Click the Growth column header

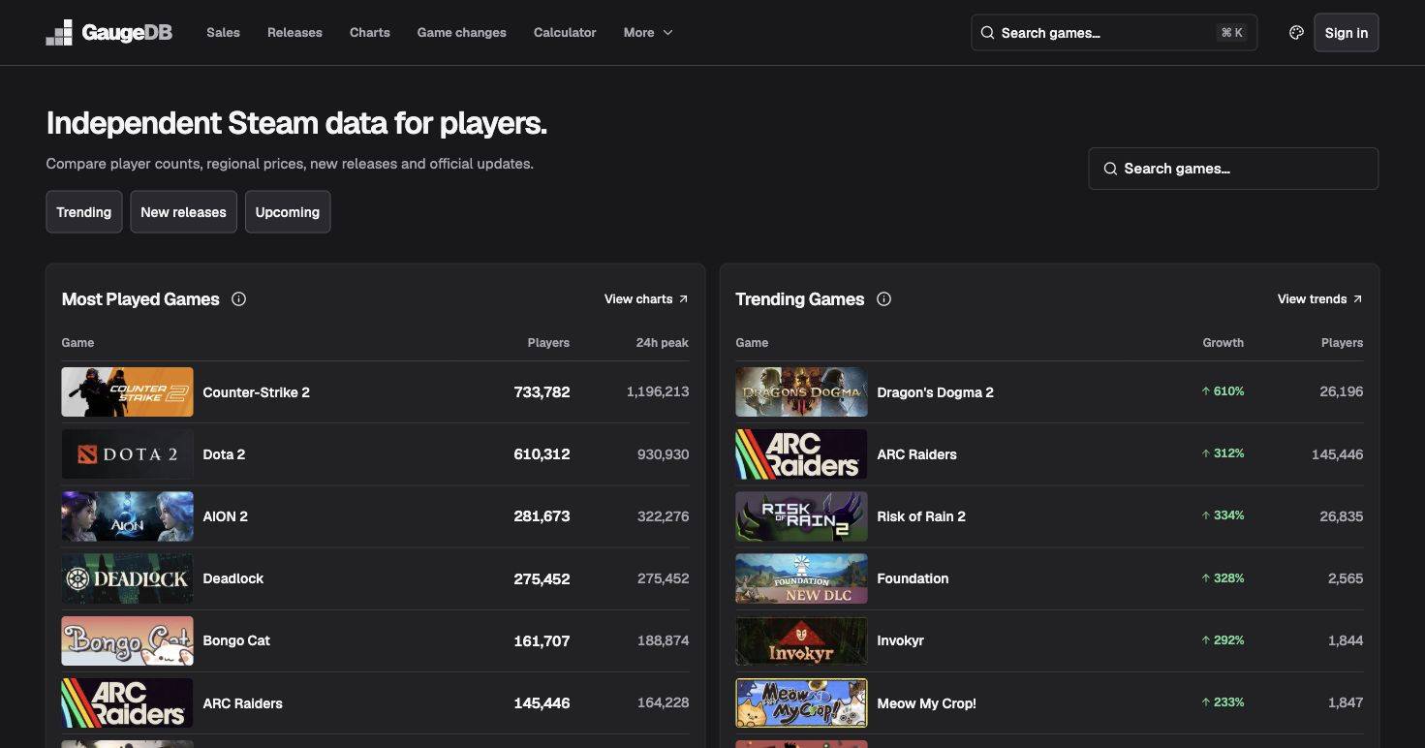click(1224, 343)
